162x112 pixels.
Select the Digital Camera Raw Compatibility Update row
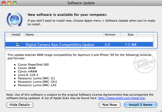79,45
